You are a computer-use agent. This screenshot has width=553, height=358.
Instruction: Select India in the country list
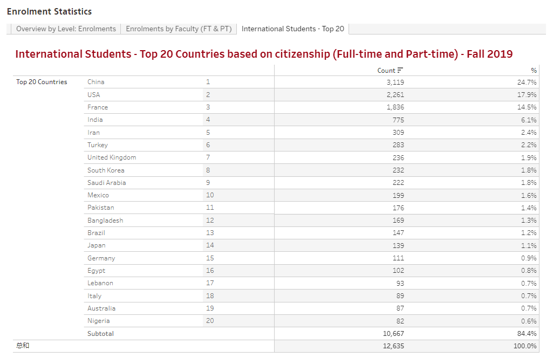coord(95,120)
